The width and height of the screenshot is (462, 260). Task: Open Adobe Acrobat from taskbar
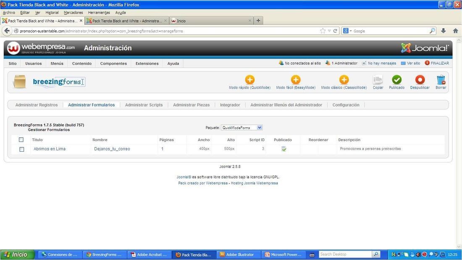pyautogui.click(x=150, y=255)
